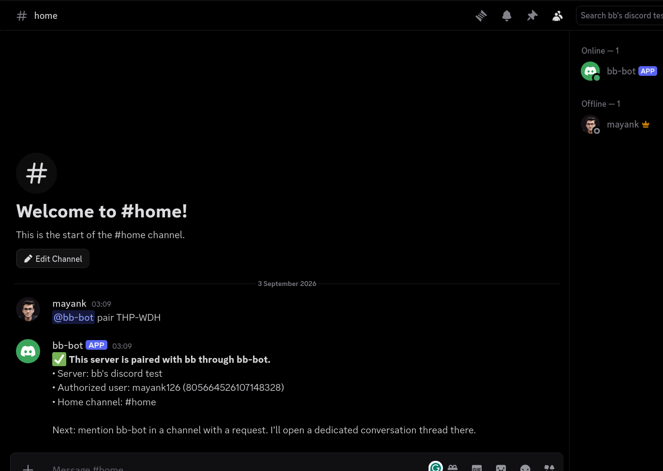Open the apps icon in message bar
The image size is (663, 471).
(549, 468)
